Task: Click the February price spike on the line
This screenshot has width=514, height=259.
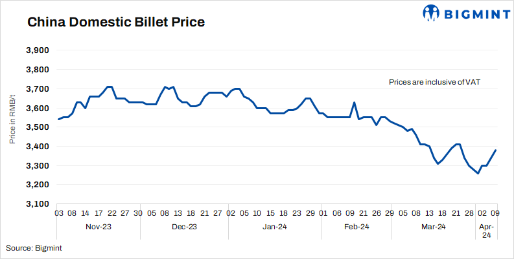Action: (354, 103)
